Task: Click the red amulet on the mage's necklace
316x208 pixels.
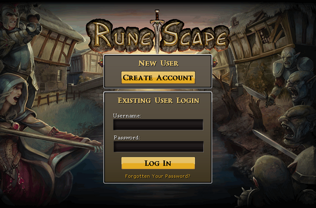Action: [x=16, y=126]
